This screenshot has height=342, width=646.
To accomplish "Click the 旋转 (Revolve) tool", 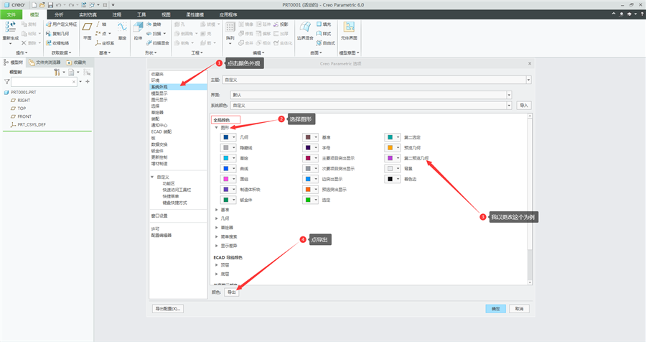I will click(x=154, y=24).
